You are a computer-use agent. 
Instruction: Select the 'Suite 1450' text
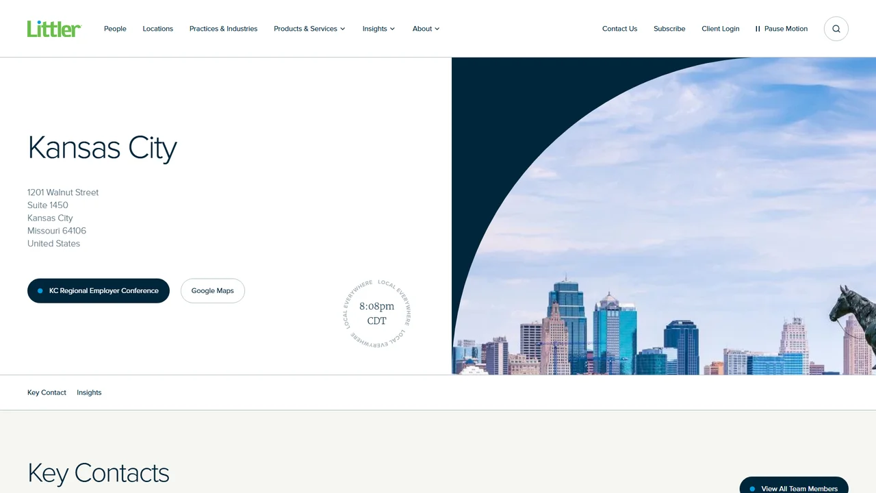48,205
